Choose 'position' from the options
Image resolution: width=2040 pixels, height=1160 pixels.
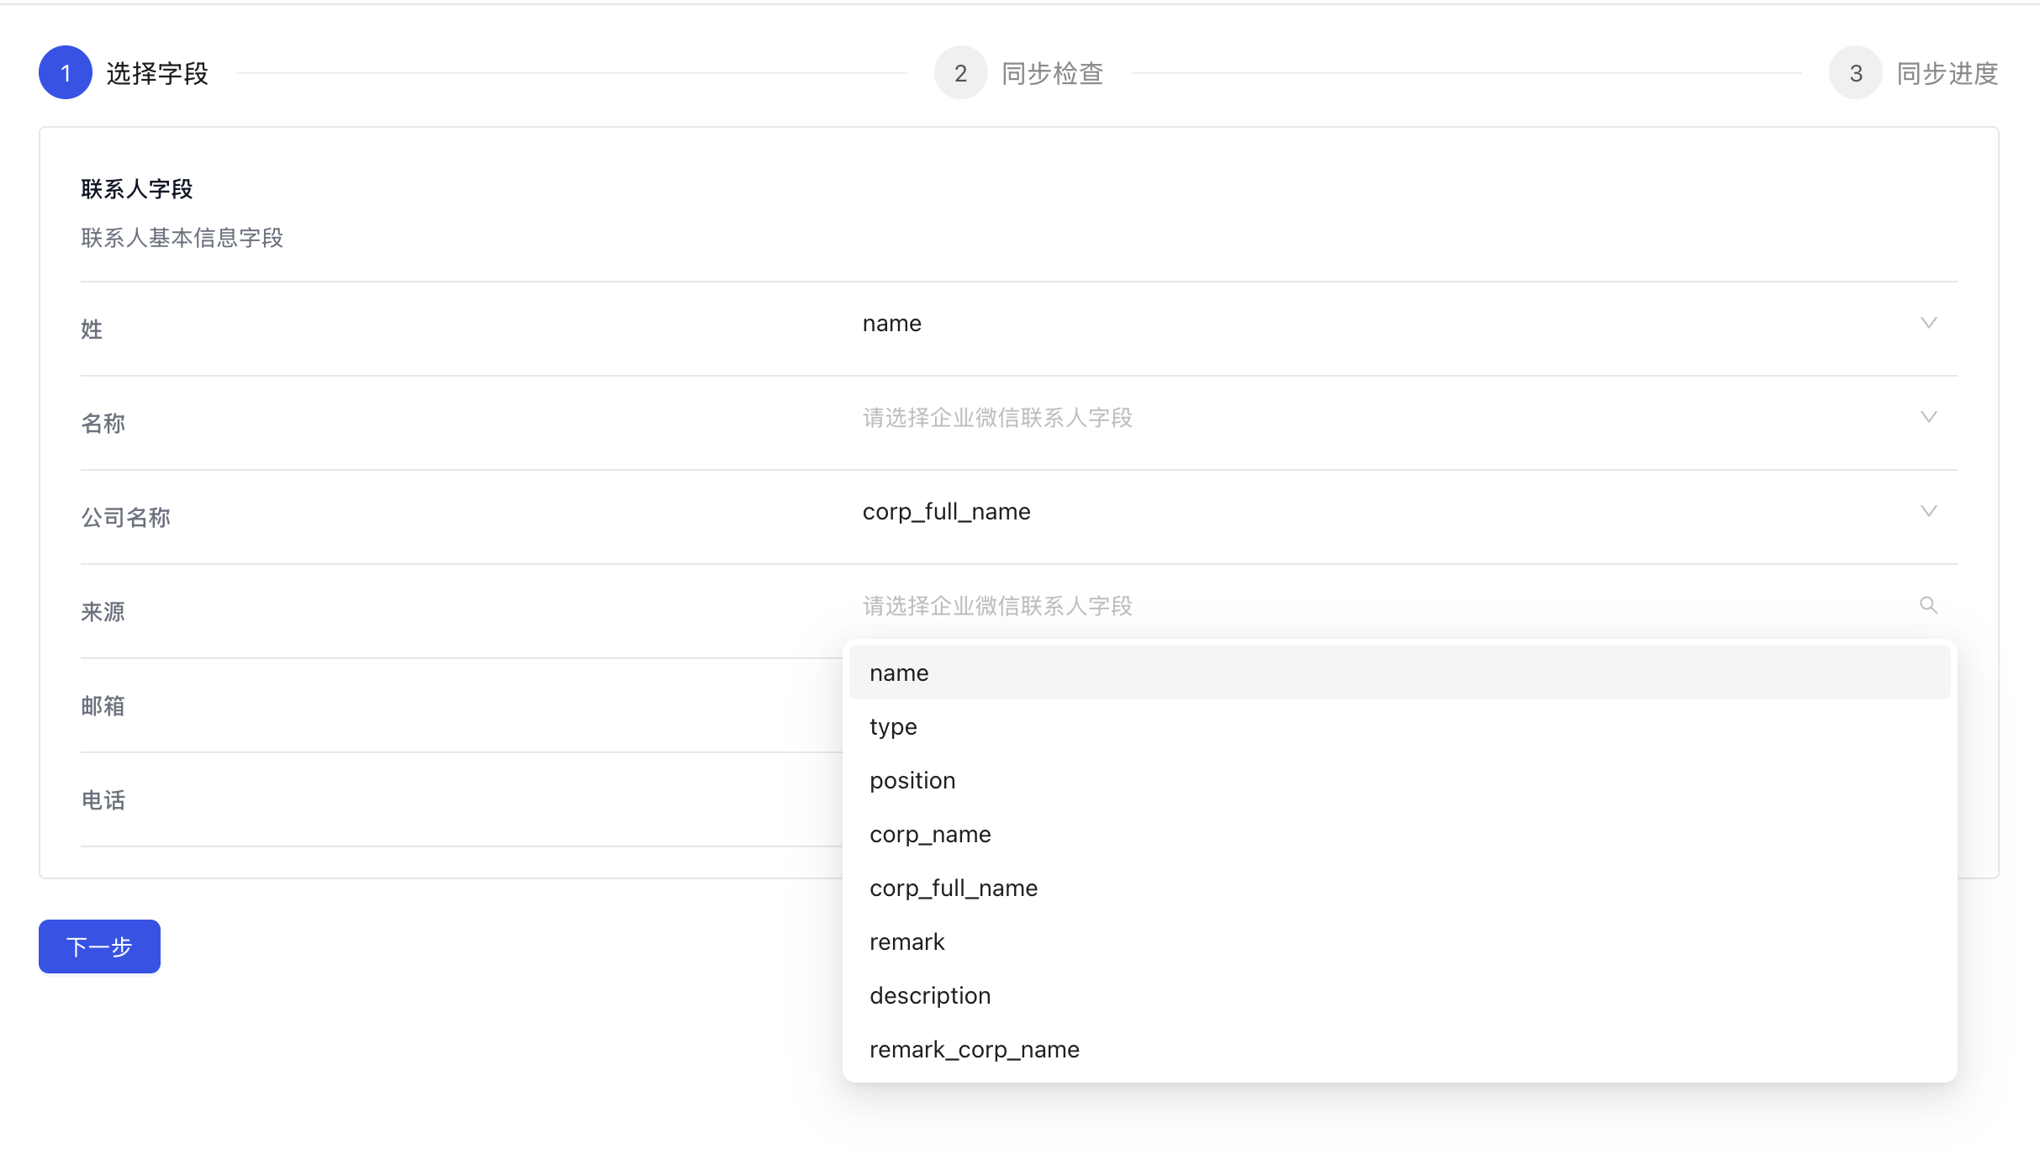coord(912,780)
